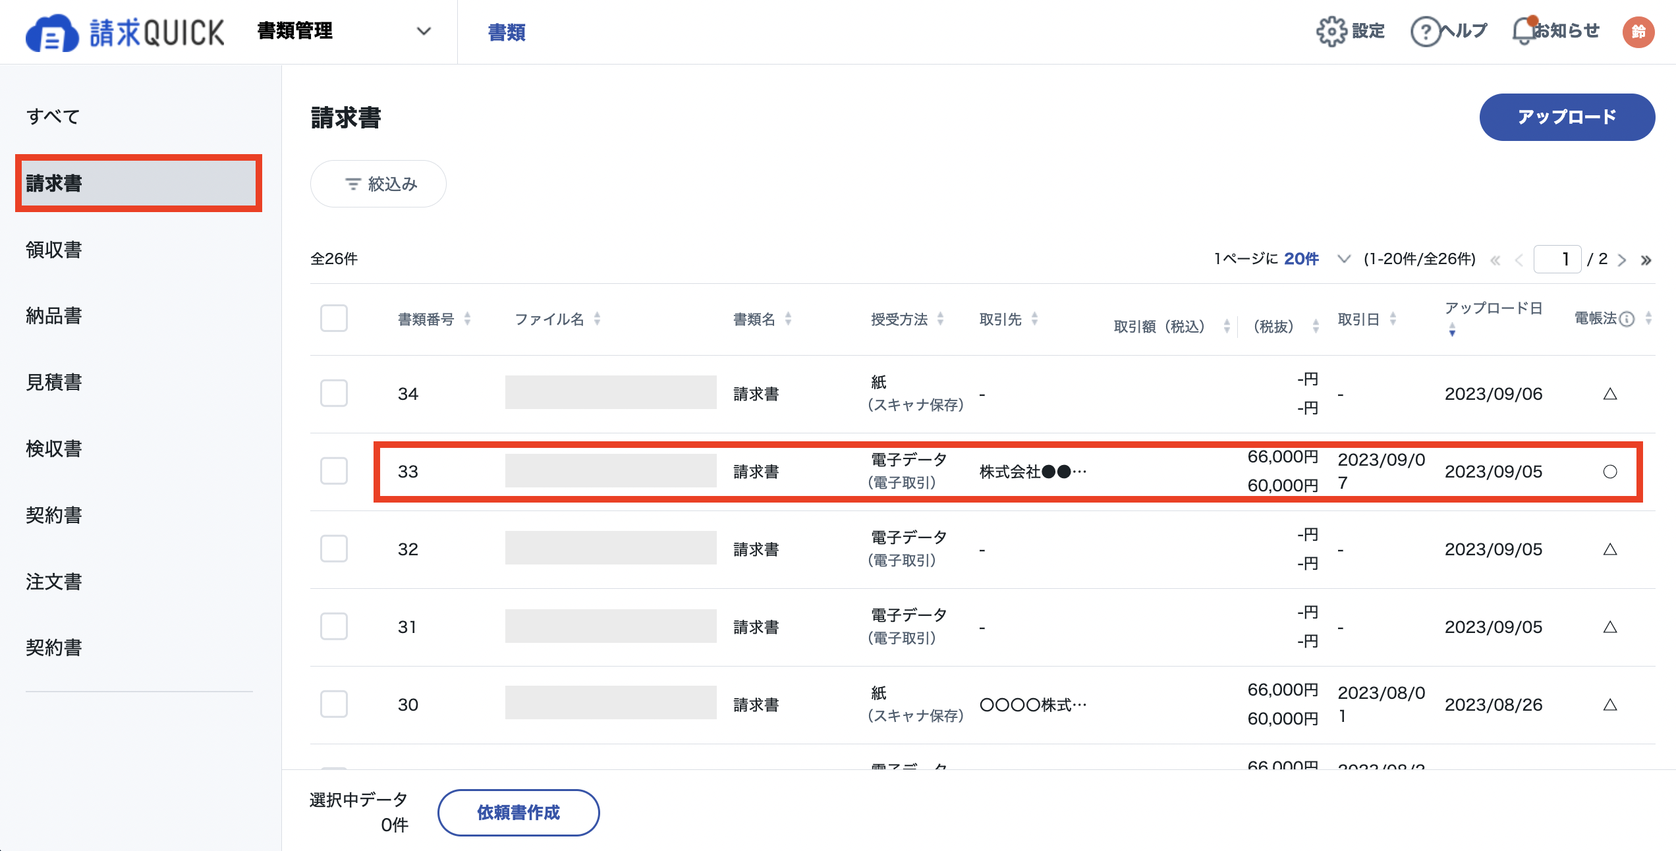1676x851 pixels.
Task: Click the アップロード button
Action: [1567, 117]
